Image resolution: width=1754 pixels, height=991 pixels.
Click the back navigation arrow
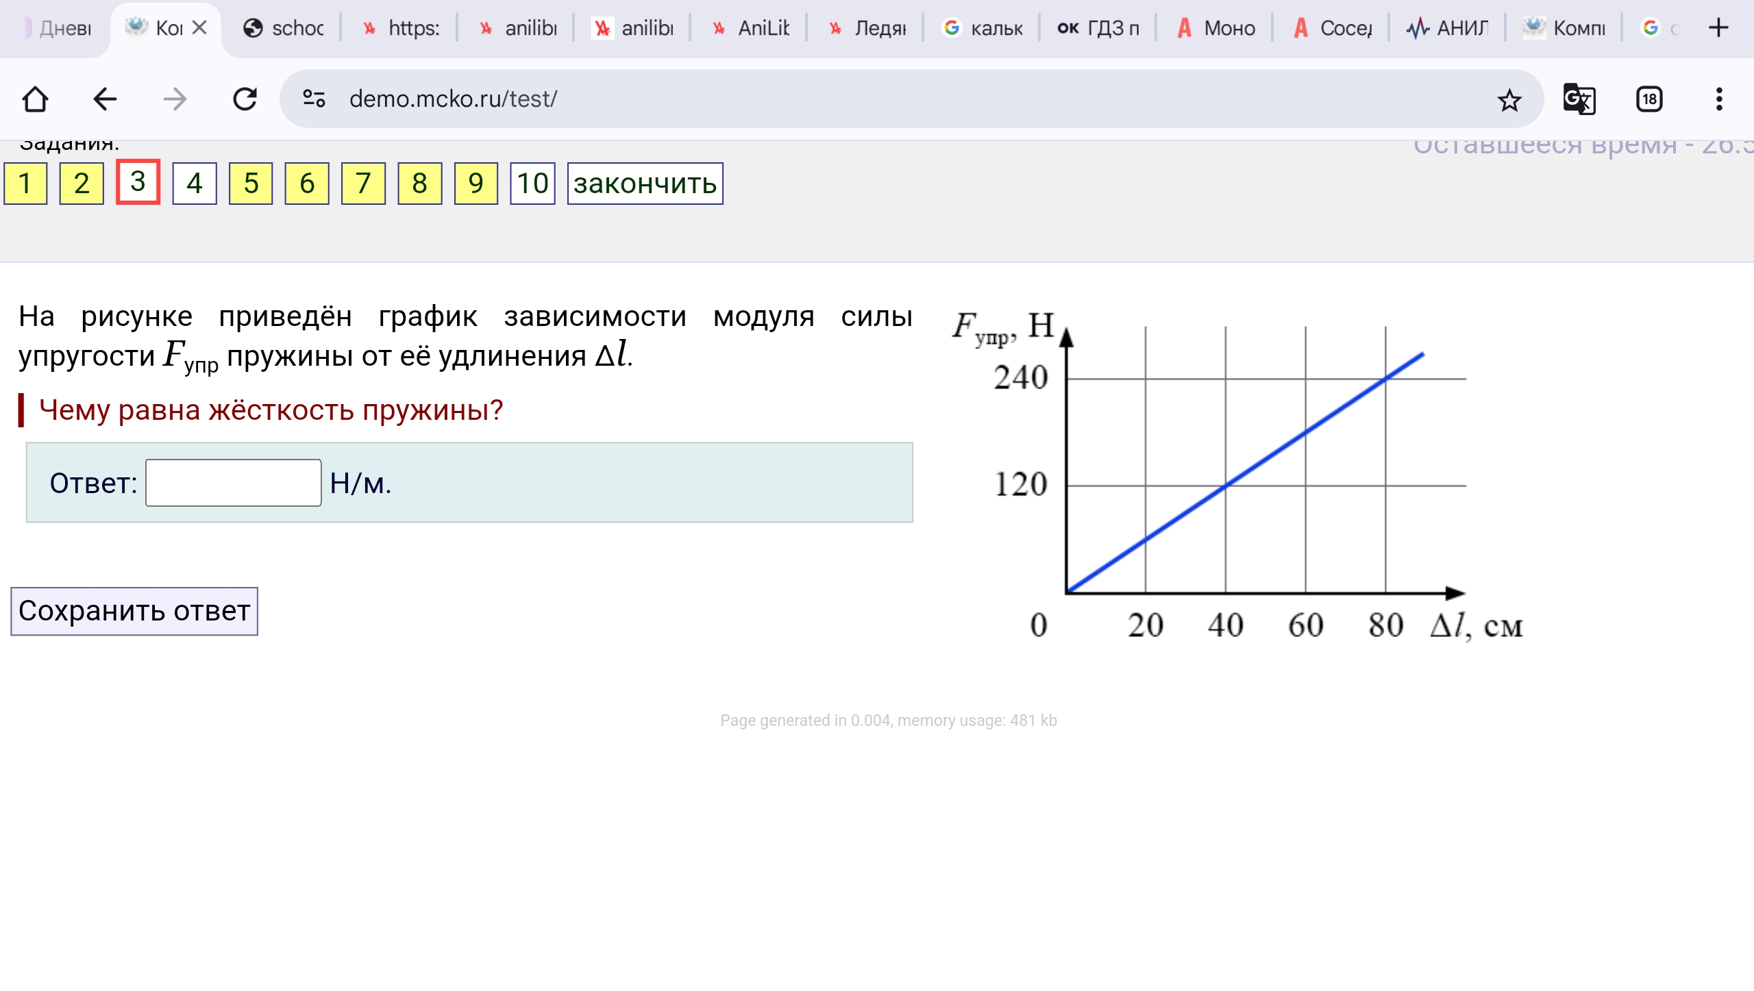[105, 99]
